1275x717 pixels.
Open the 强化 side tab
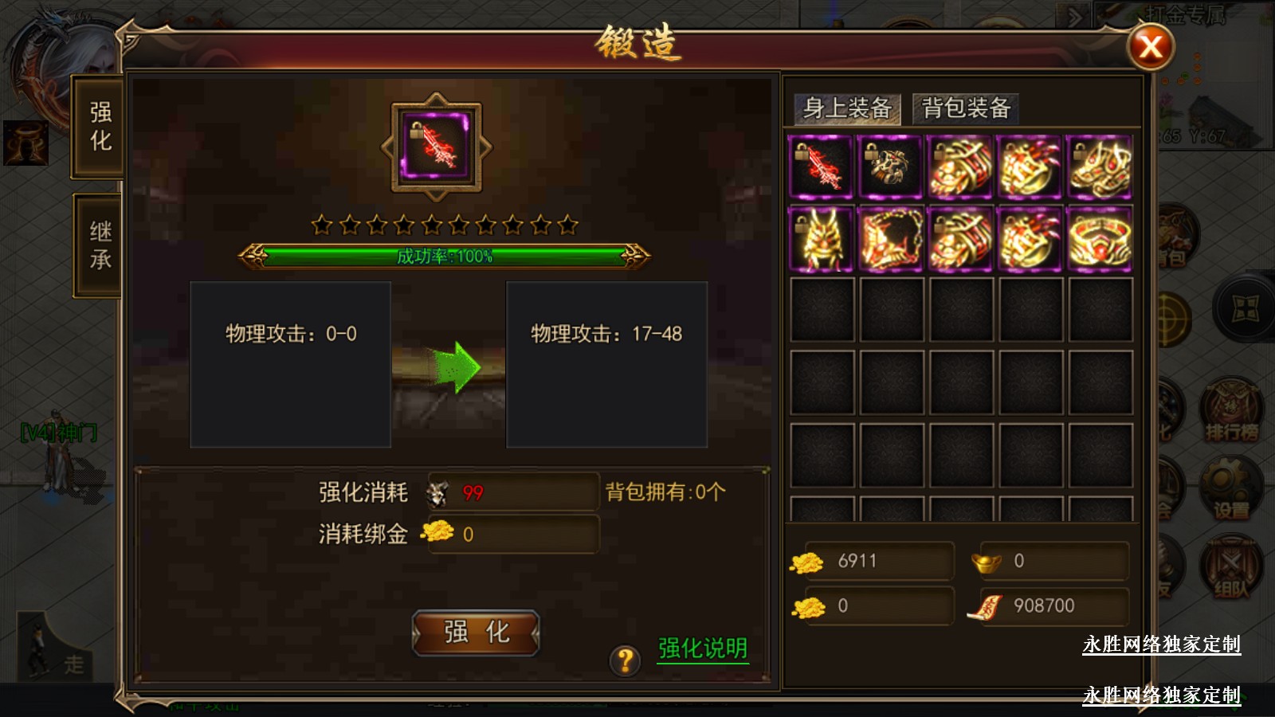pyautogui.click(x=100, y=127)
